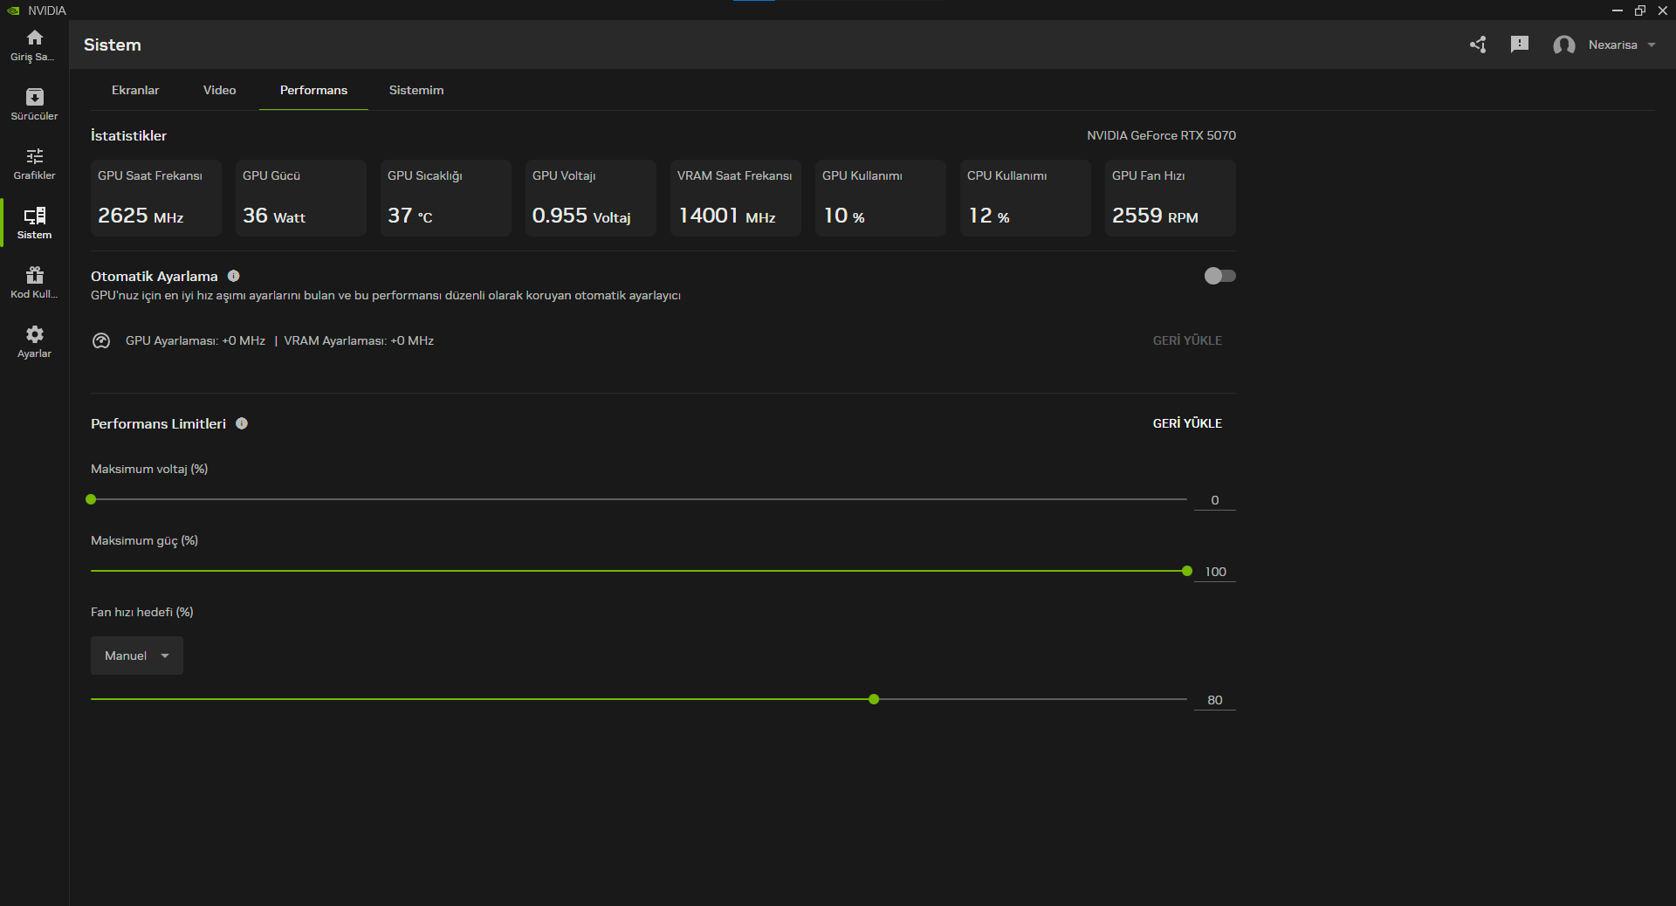Click the fan speed value field

pos(1215,700)
